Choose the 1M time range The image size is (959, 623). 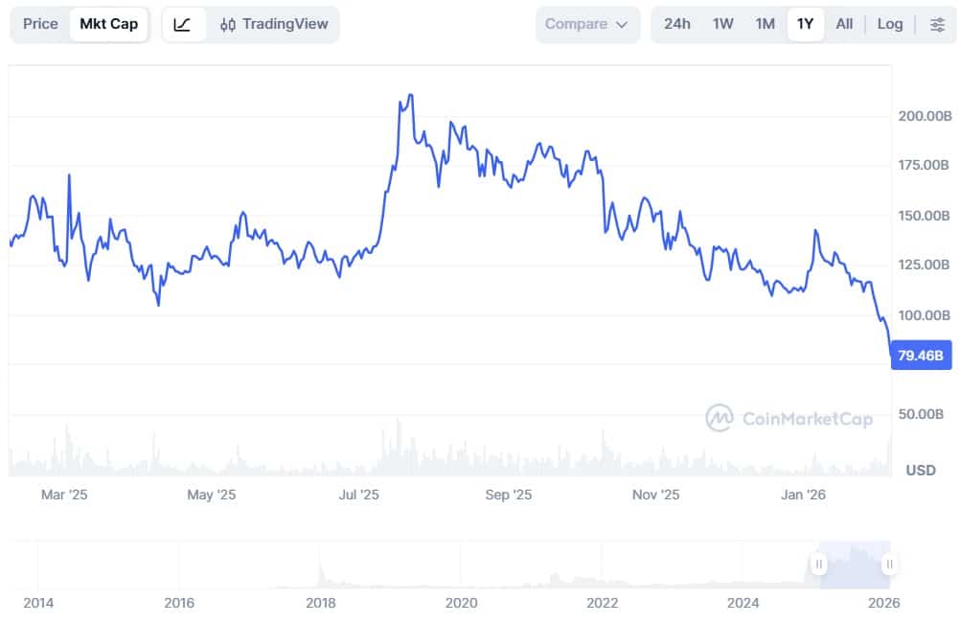click(765, 24)
